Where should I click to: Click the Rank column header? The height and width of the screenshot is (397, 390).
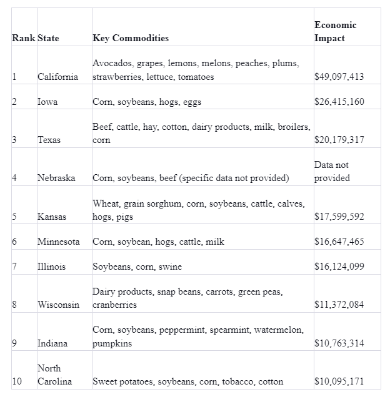point(24,27)
